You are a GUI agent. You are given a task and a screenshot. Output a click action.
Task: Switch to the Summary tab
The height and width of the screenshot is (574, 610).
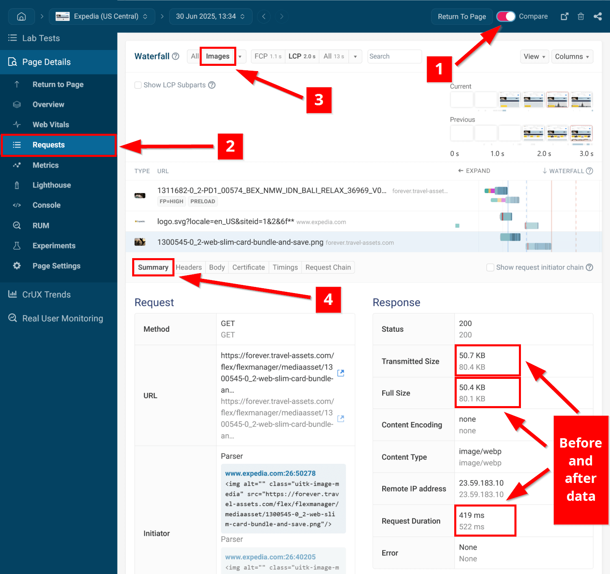153,267
